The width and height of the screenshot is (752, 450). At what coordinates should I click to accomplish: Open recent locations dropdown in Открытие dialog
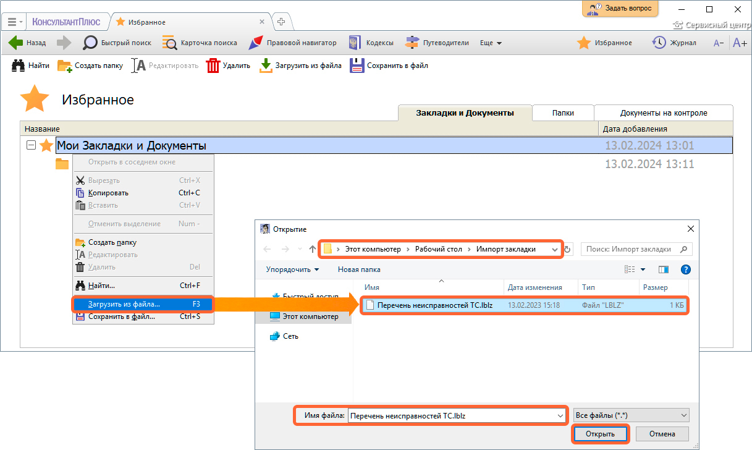300,249
